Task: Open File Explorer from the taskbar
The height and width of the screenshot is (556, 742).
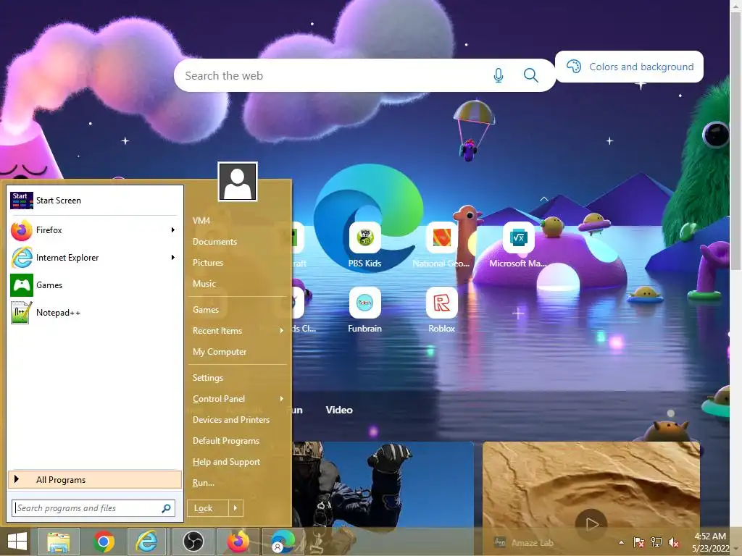Action: (58, 542)
